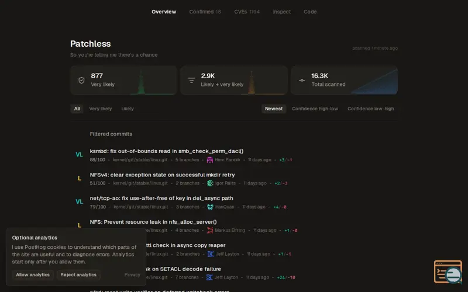The width and height of the screenshot is (468, 292).
Task: Click author name Hem Parekh
Action: (227, 160)
